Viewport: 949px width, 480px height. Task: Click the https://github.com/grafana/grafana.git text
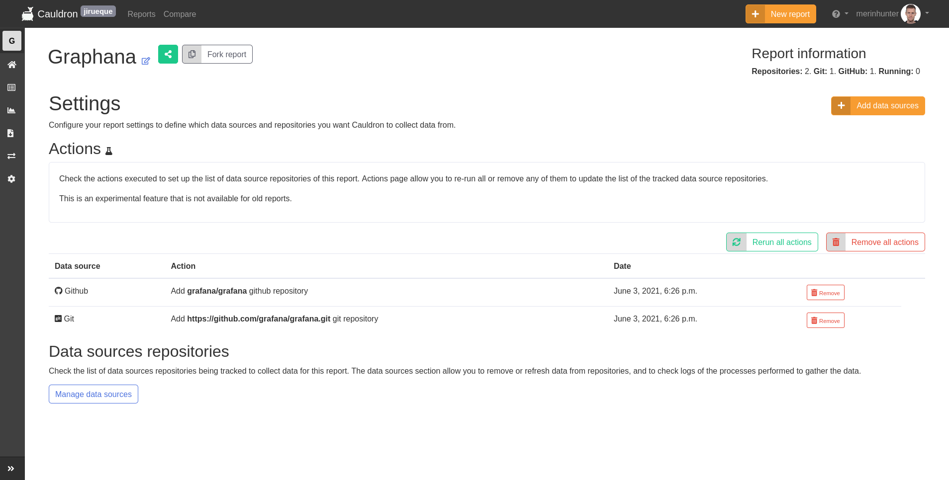point(259,319)
